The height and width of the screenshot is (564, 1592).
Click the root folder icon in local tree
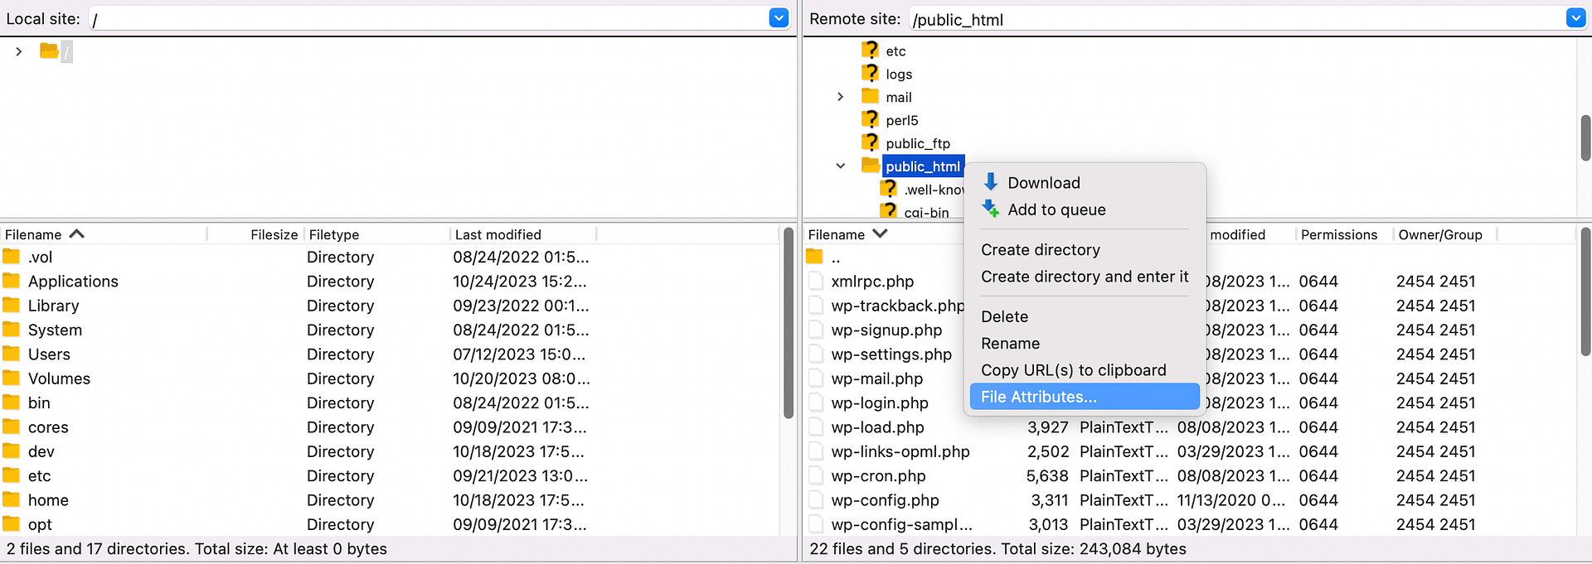(49, 51)
